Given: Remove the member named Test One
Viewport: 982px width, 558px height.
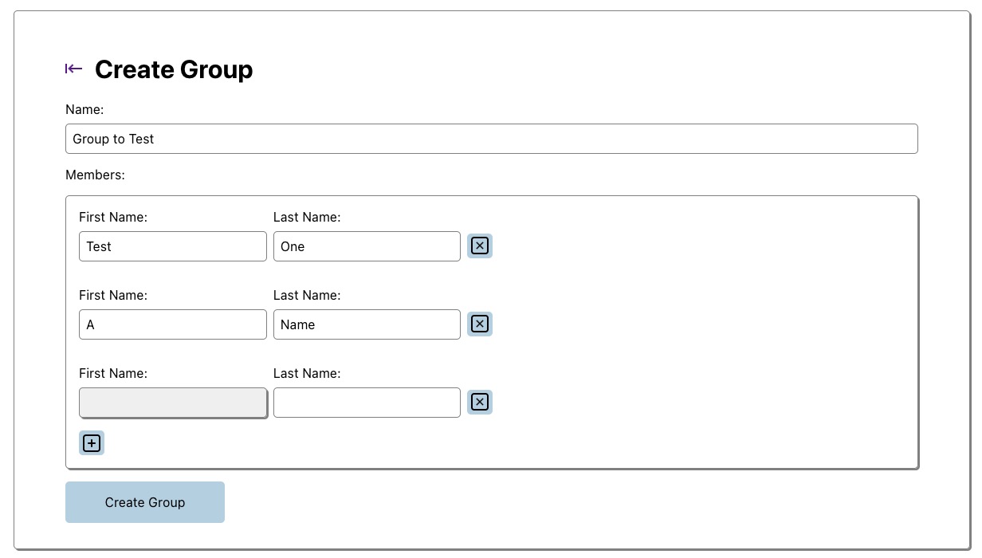Looking at the screenshot, I should [x=479, y=246].
